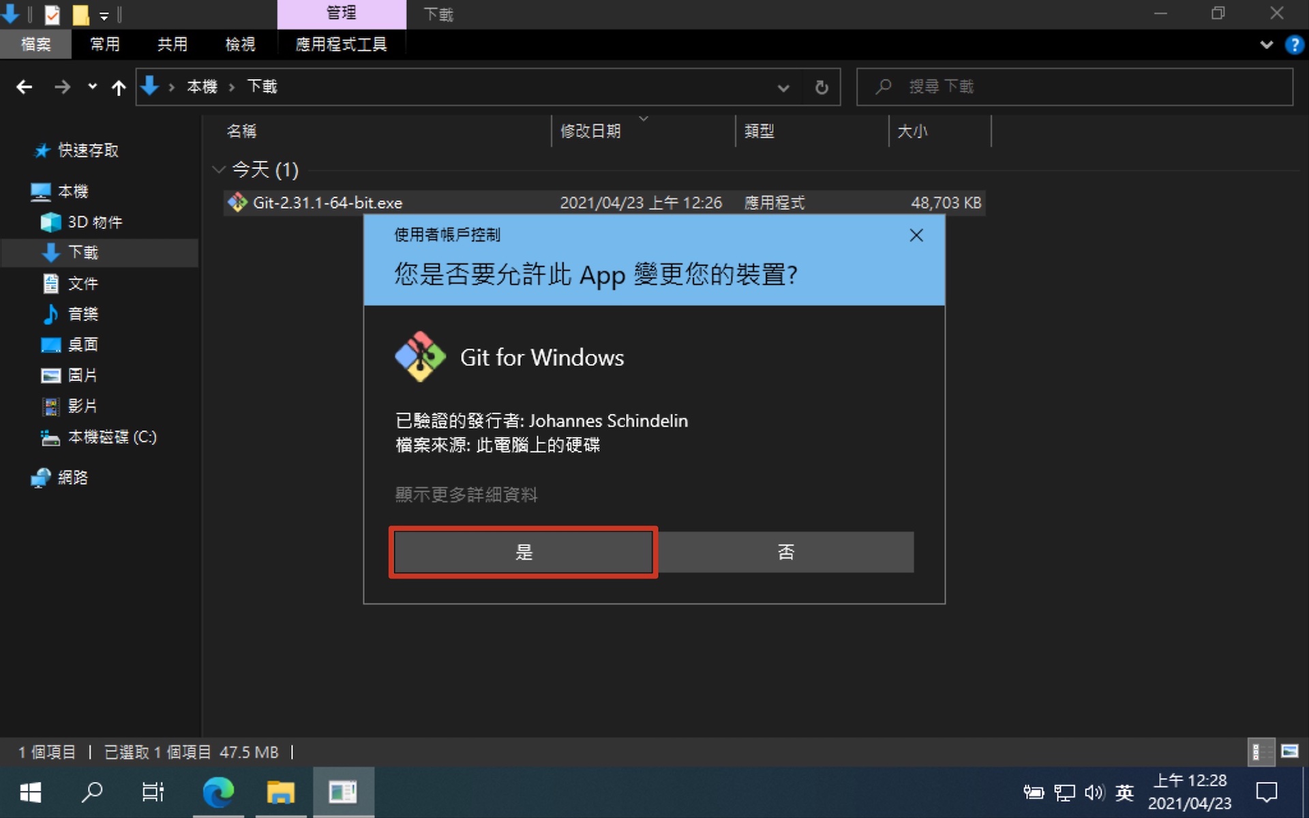Show more details link 顯示更多詳細資料

[x=466, y=494]
